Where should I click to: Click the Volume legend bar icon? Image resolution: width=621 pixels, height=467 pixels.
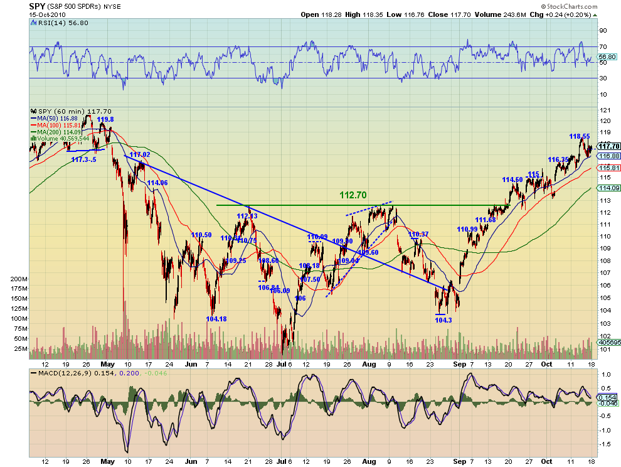pyautogui.click(x=34, y=138)
